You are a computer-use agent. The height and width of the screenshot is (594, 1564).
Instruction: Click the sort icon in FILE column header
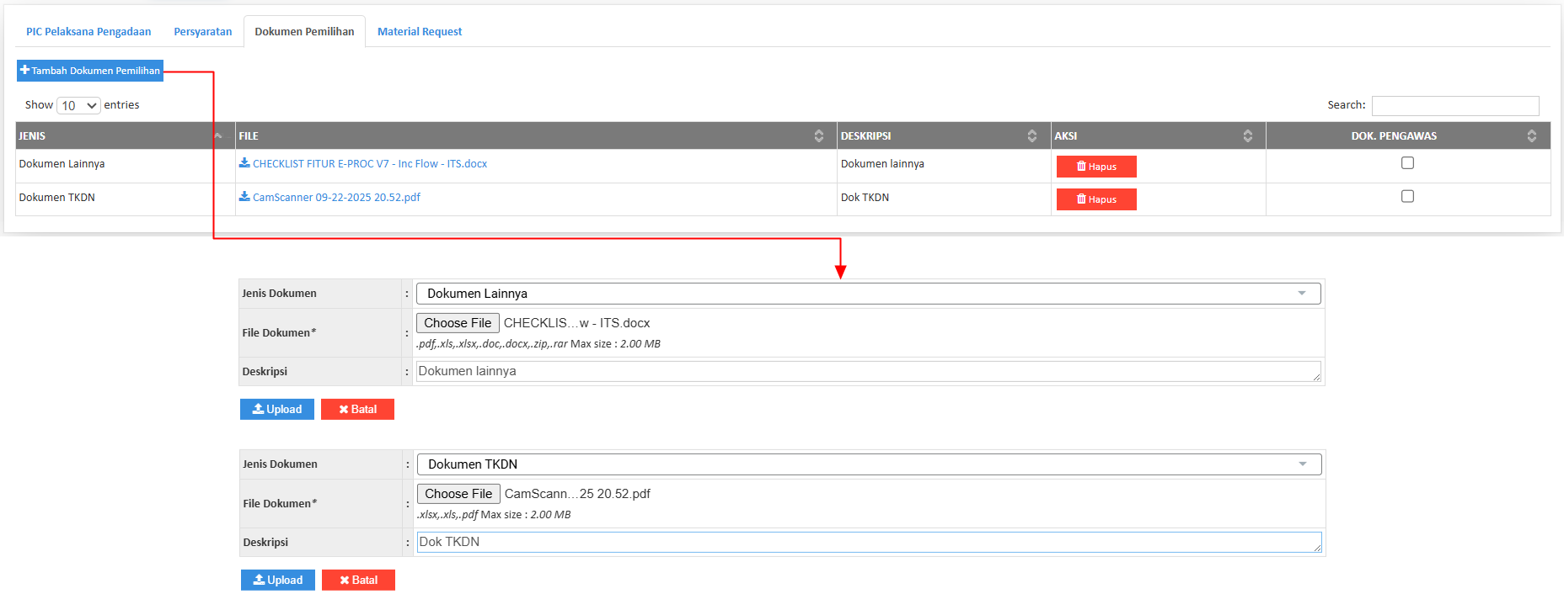click(x=818, y=136)
